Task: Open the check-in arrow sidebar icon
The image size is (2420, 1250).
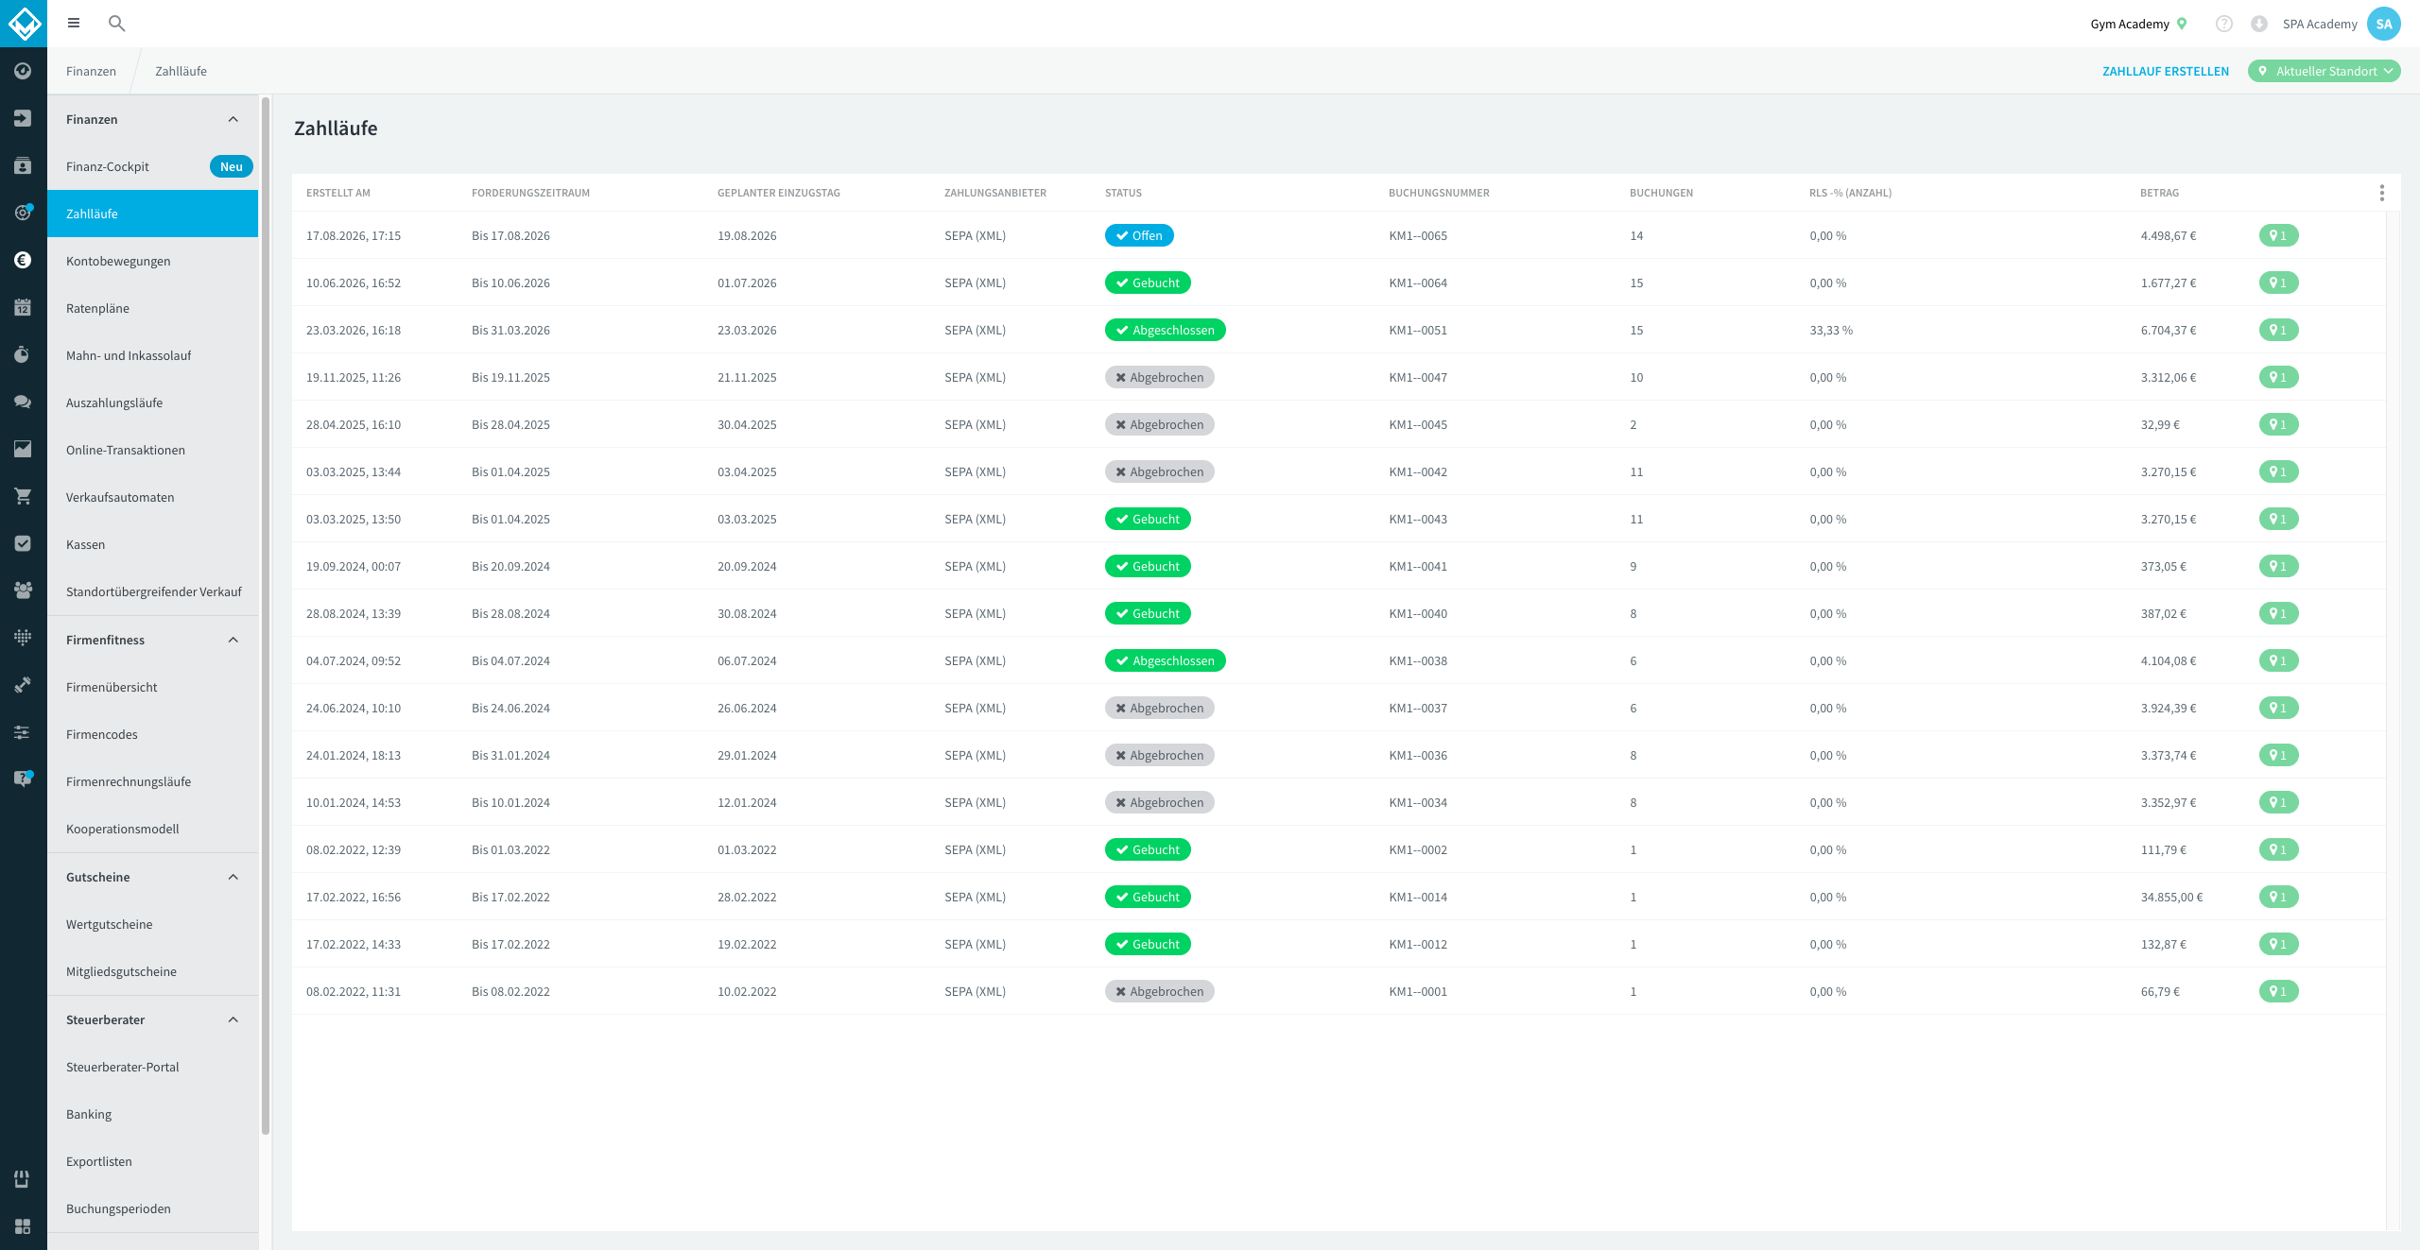Action: tap(23, 118)
